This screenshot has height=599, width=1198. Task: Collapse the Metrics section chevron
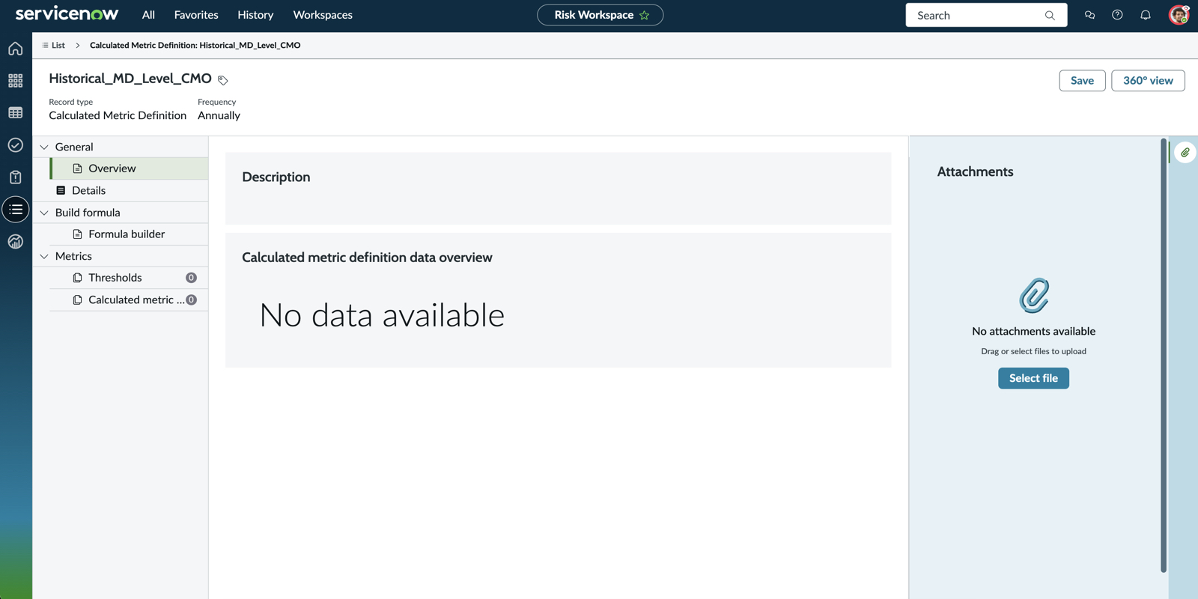pos(44,256)
